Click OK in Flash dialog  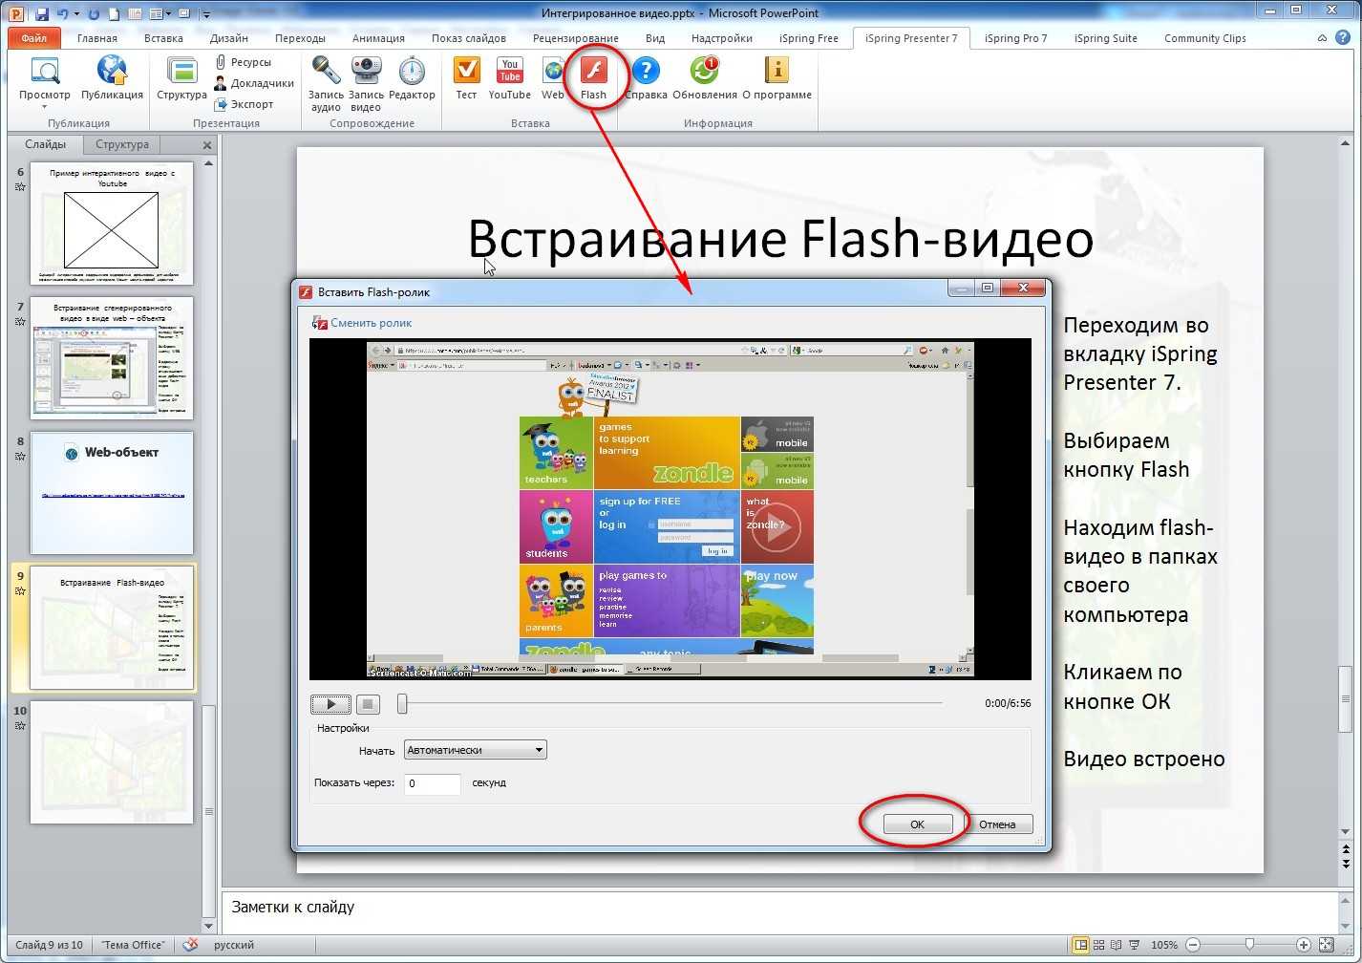click(917, 824)
